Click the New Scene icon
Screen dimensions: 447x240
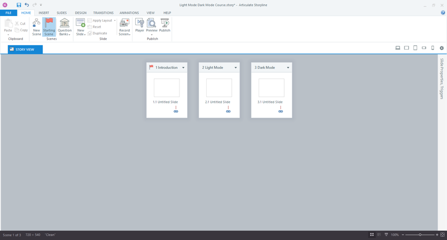[36, 24]
